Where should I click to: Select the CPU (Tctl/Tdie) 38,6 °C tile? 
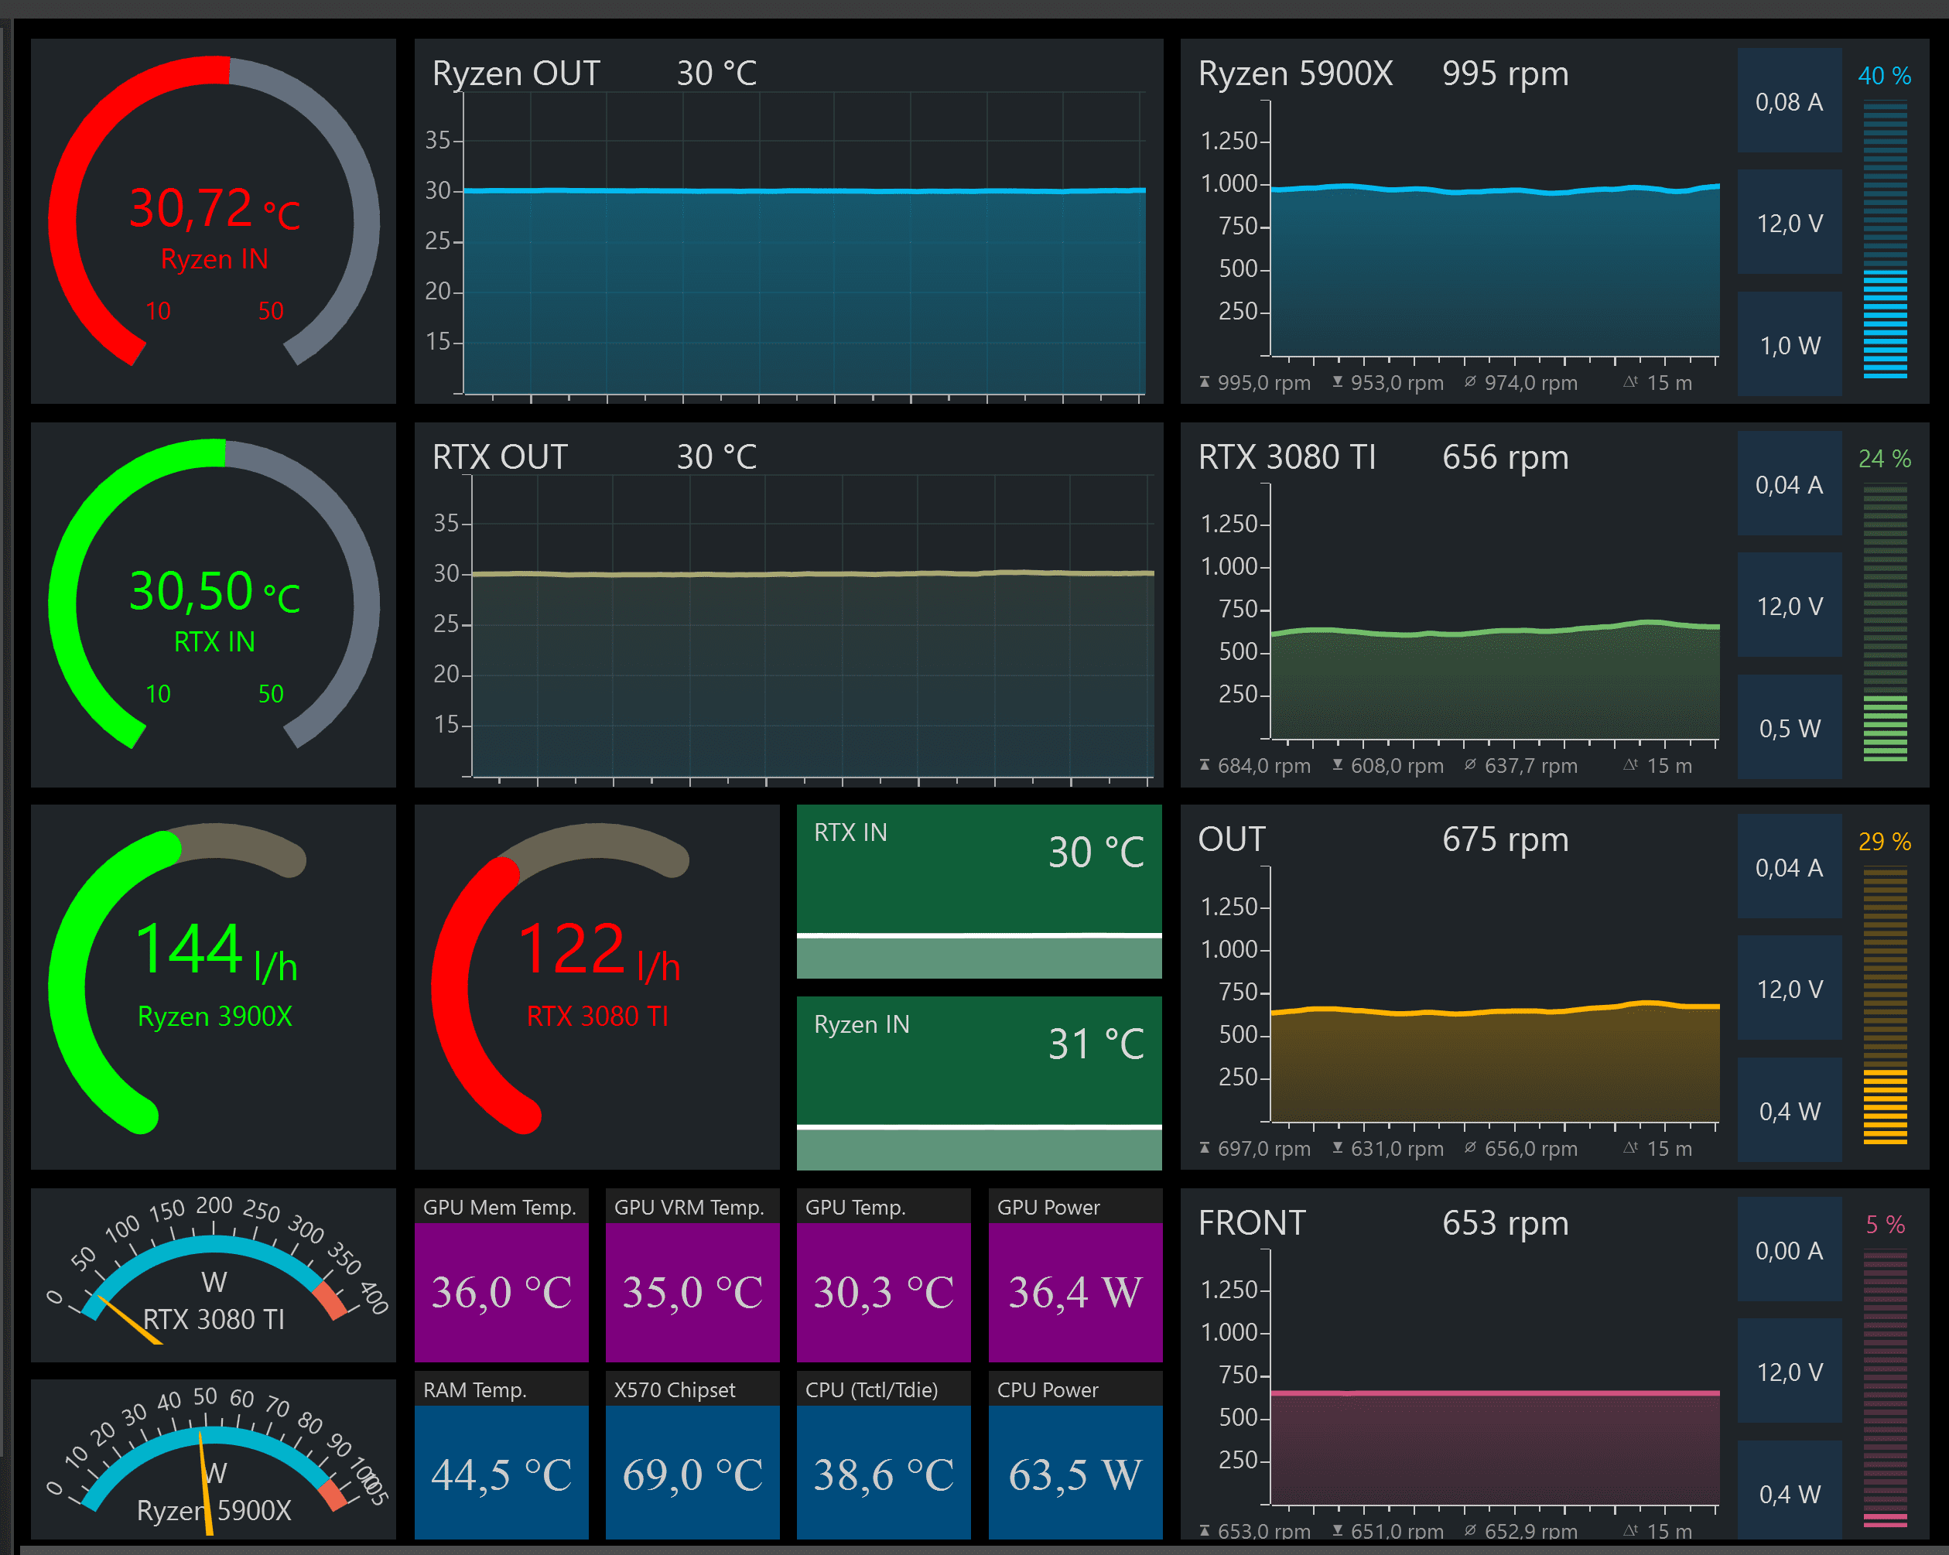(883, 1455)
